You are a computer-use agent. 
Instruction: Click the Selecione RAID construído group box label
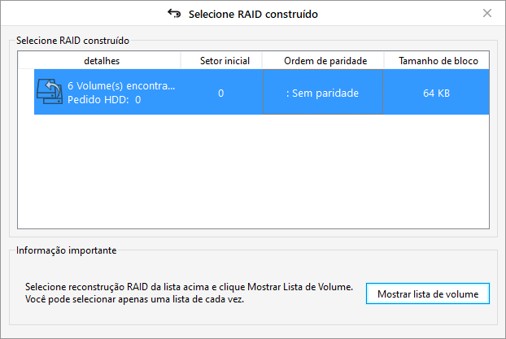(x=72, y=41)
